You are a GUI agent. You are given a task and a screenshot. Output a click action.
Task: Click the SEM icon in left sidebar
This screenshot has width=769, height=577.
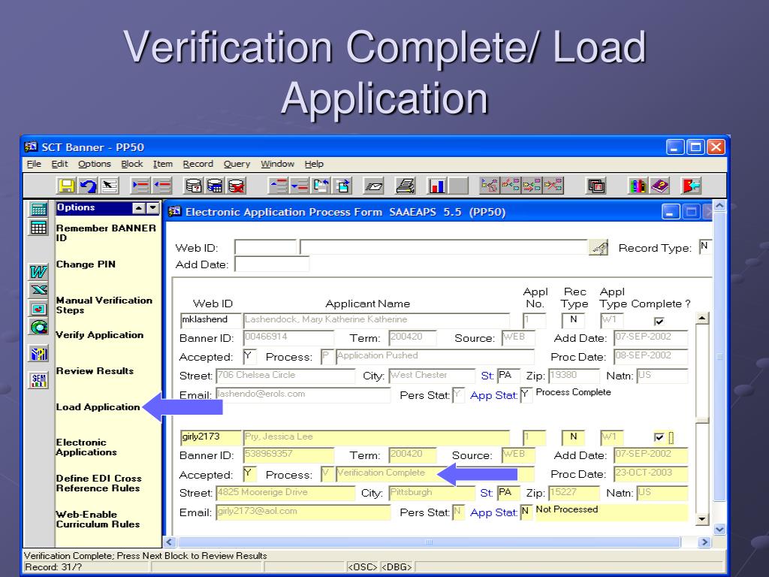point(39,379)
